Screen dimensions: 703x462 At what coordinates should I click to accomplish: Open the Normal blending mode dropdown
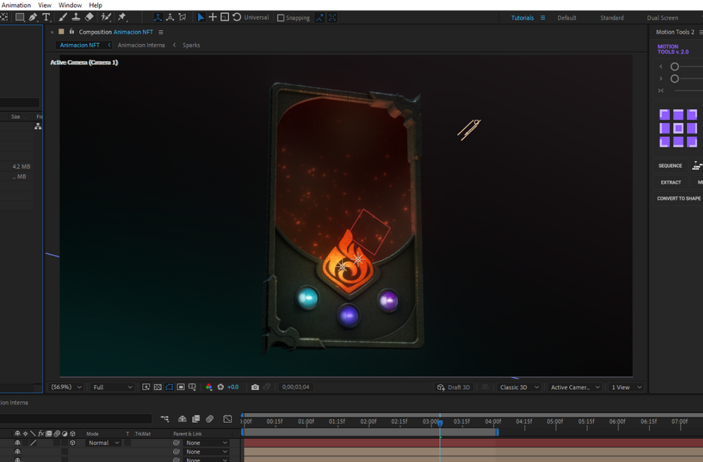(x=103, y=442)
